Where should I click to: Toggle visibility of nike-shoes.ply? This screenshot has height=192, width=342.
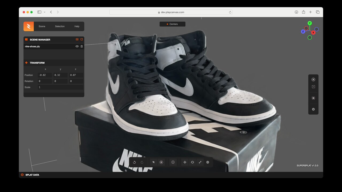(77, 46)
